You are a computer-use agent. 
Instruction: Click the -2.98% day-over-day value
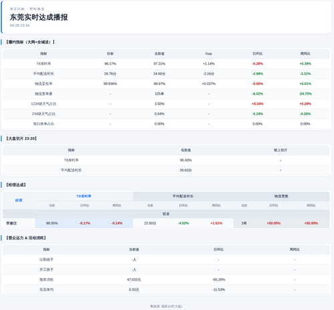point(257,73)
